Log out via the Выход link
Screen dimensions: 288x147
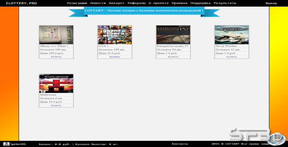(x=271, y=3)
